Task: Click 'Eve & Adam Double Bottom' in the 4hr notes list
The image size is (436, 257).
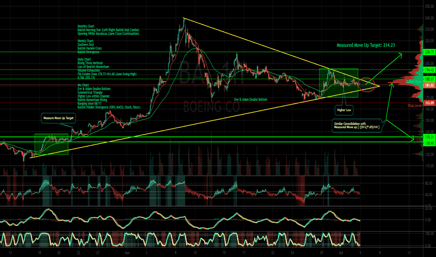Action: (94, 89)
